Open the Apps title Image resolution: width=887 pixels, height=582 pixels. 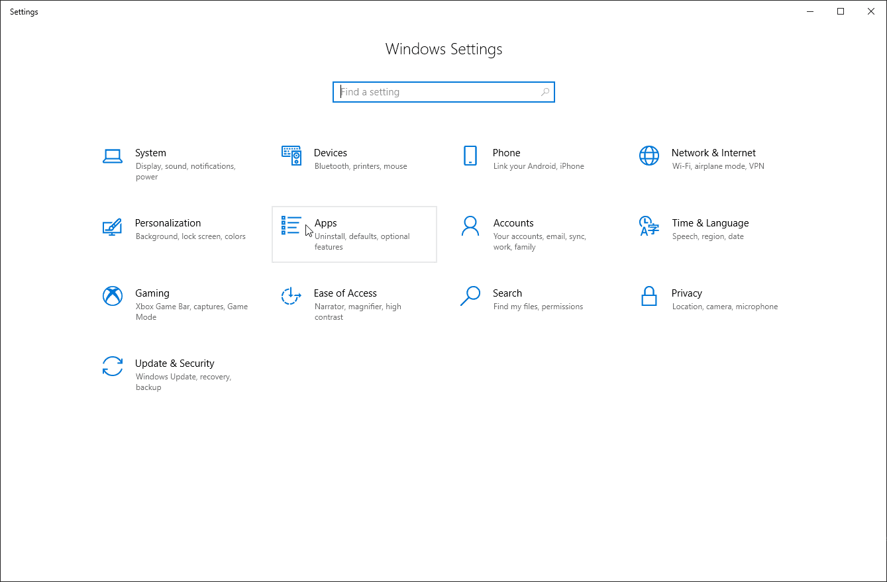pos(326,223)
